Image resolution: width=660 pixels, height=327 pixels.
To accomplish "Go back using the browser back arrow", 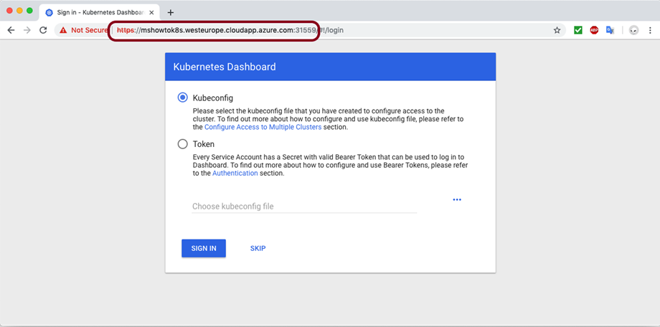I will (11, 31).
